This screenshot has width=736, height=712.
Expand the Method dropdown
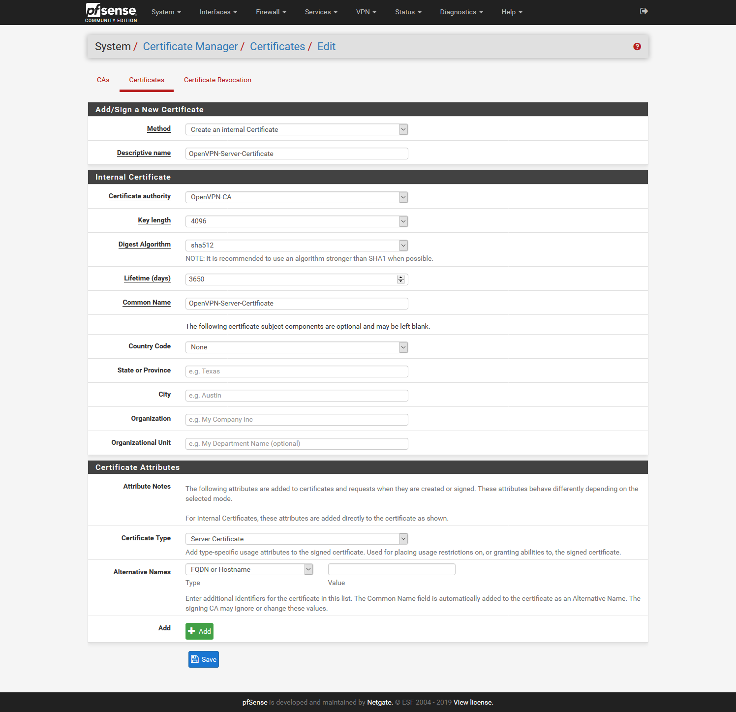click(x=297, y=129)
